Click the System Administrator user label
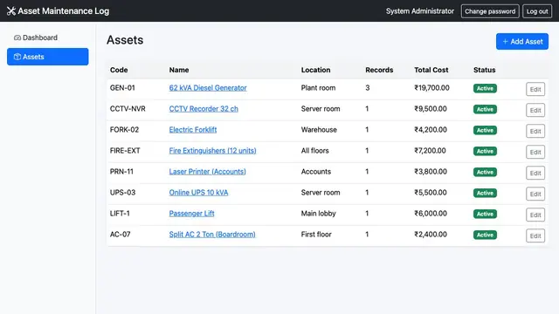Image resolution: width=559 pixels, height=314 pixels. coord(420,11)
